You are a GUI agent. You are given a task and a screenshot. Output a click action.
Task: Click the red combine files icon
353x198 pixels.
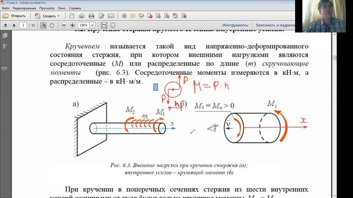tap(175, 16)
